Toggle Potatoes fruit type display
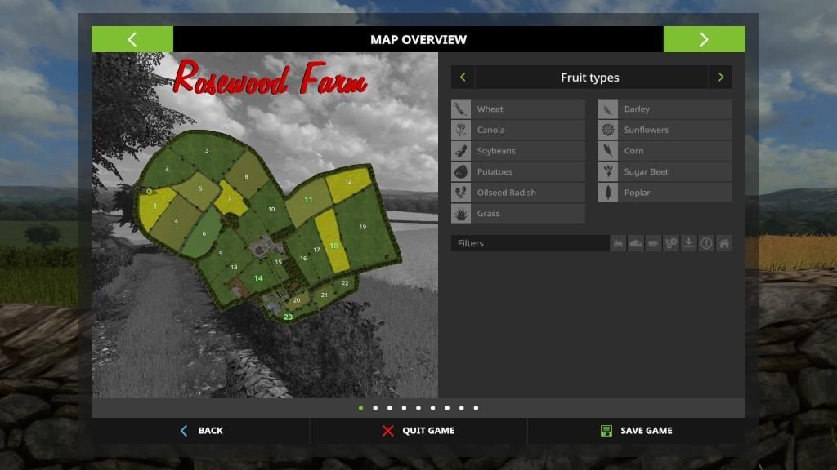The height and width of the screenshot is (470, 837). pos(518,172)
